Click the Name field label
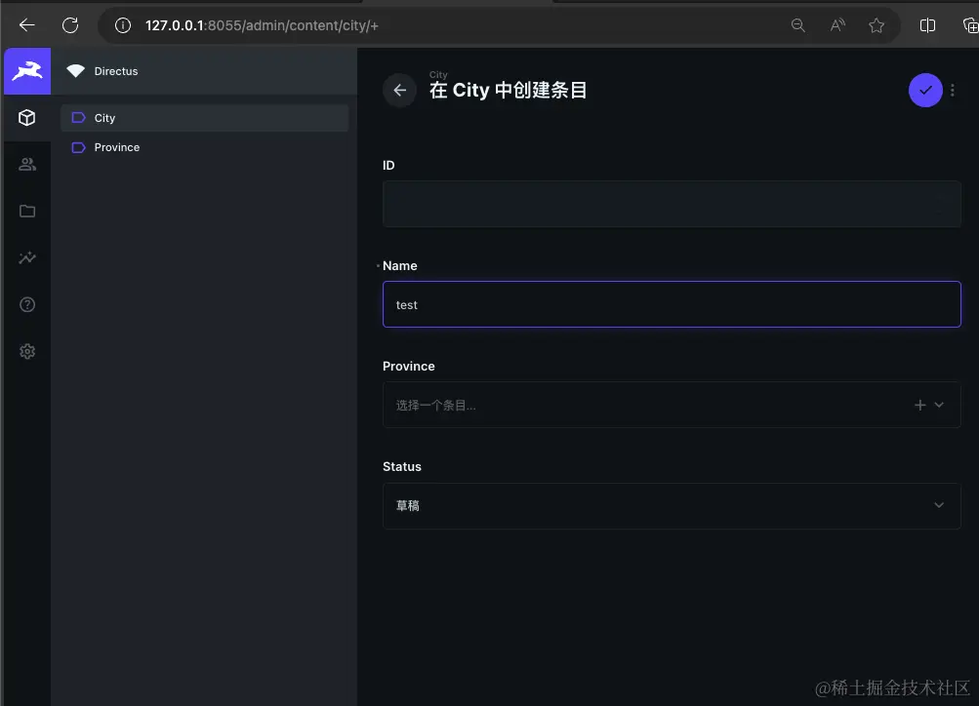979x706 pixels. [x=399, y=265]
